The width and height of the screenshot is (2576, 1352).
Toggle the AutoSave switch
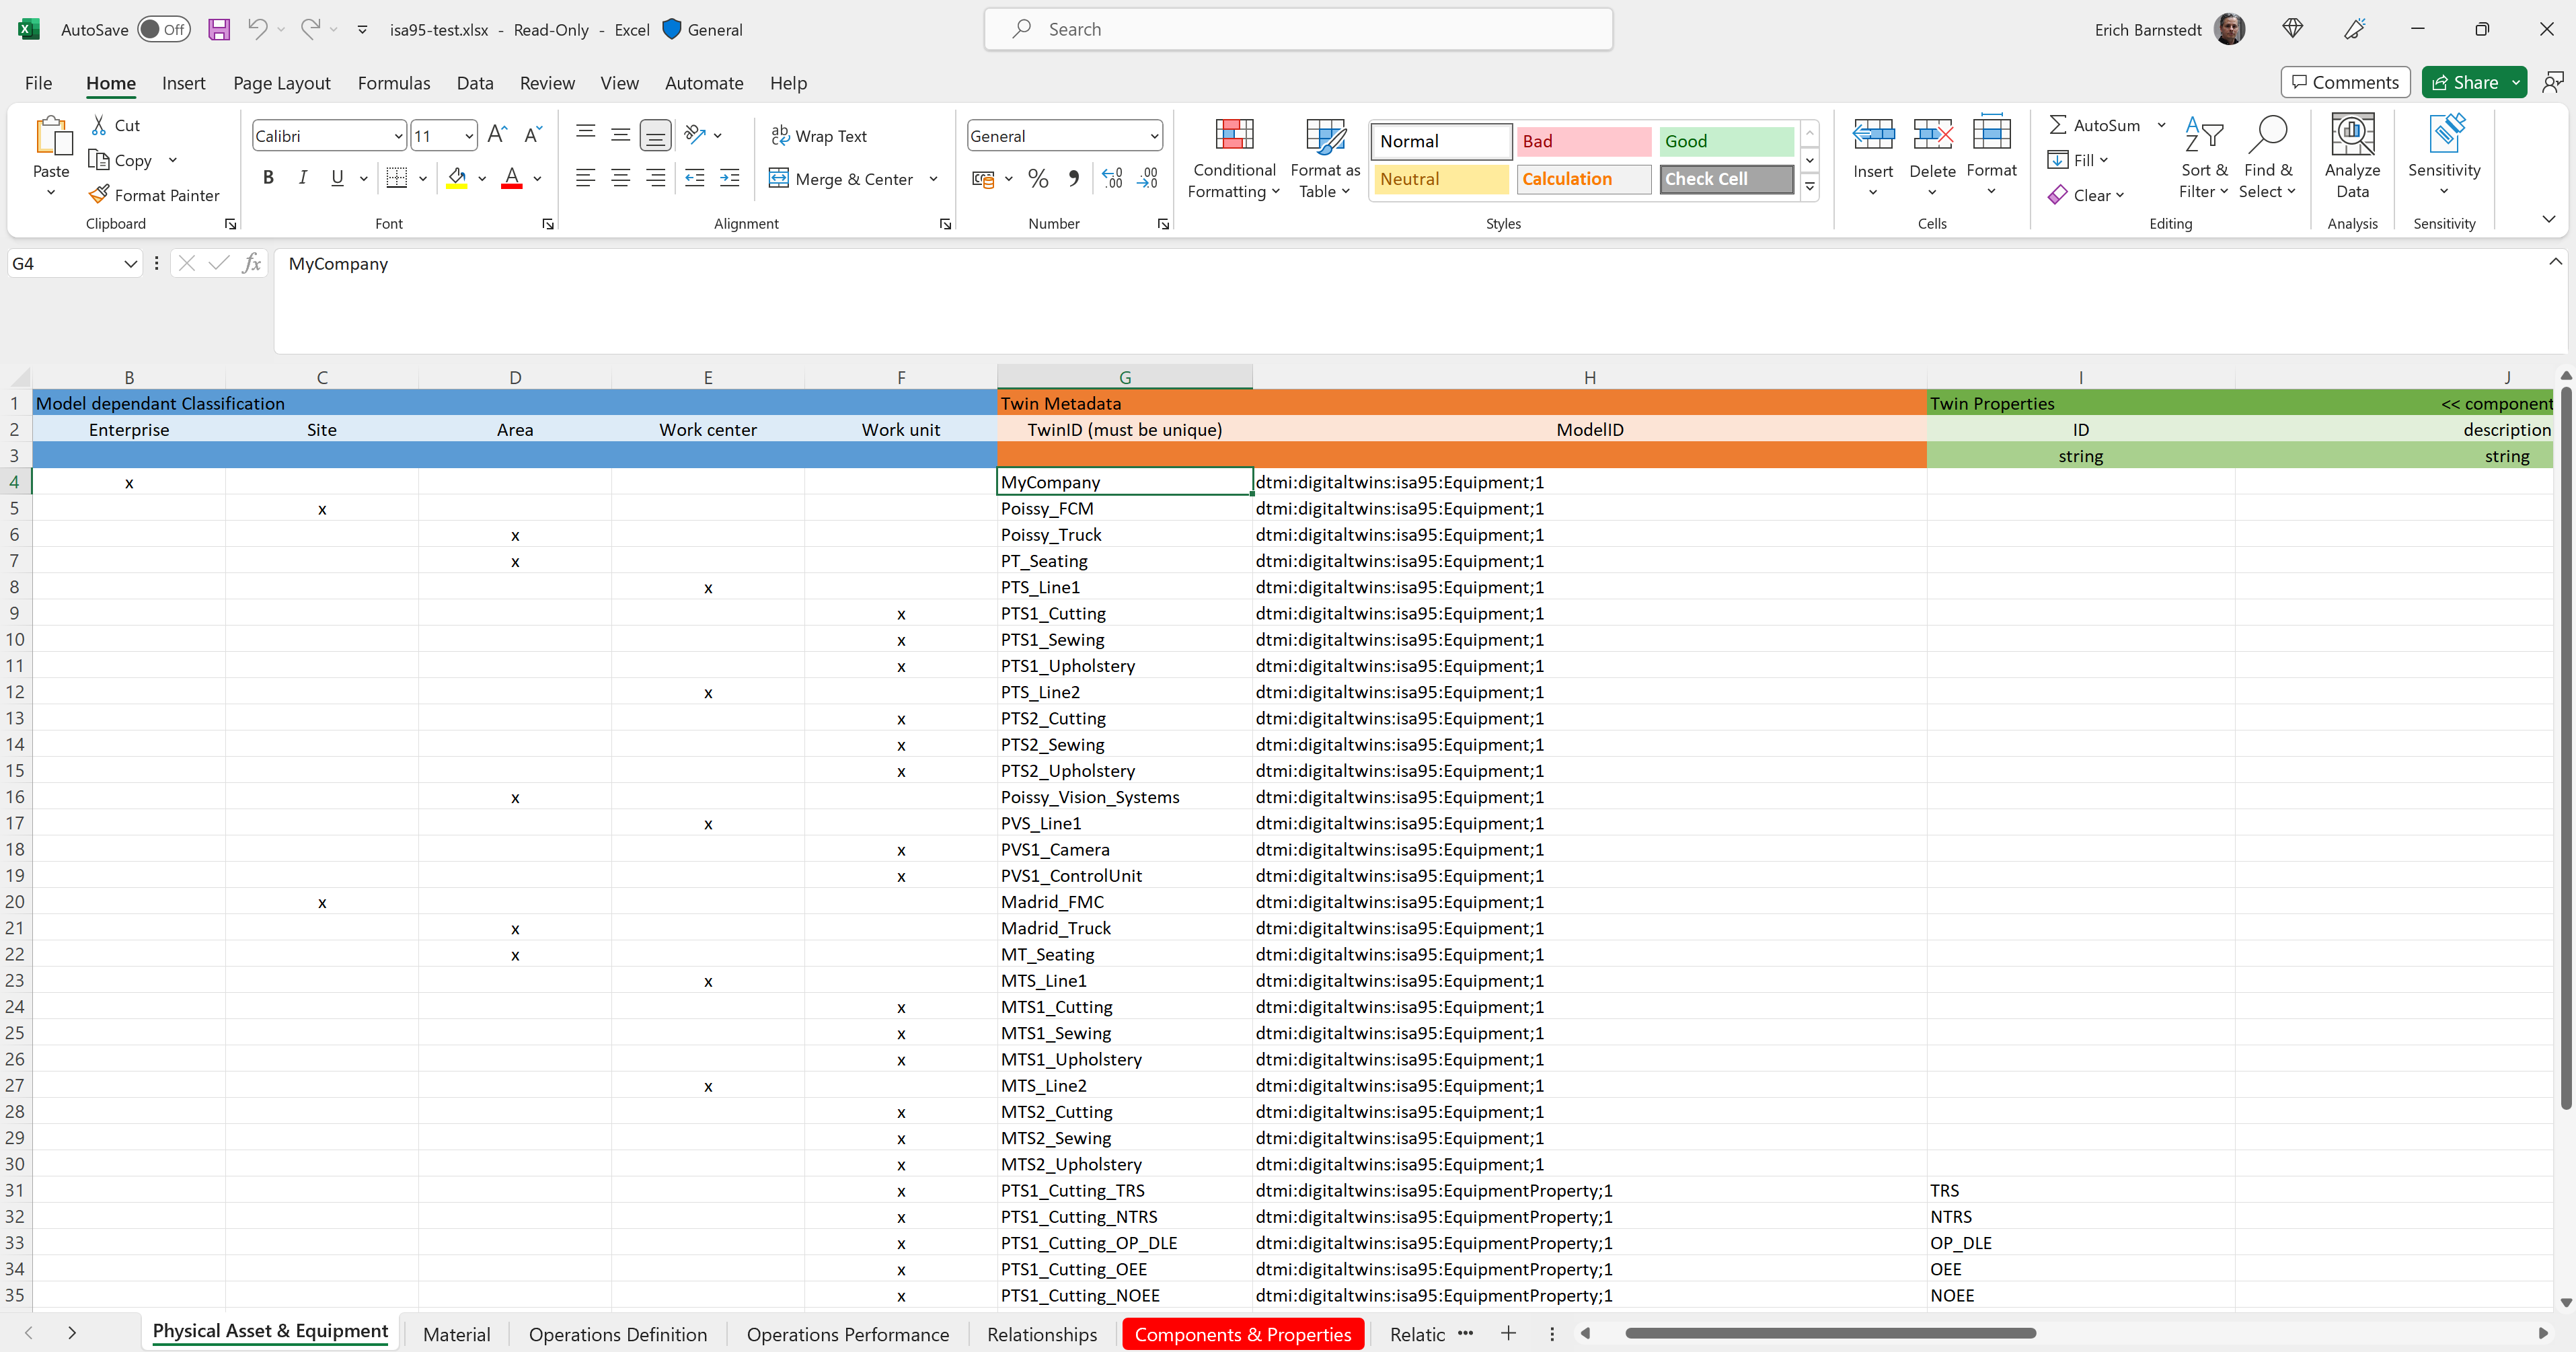click(163, 29)
